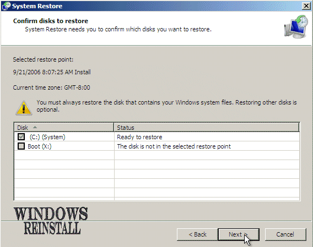The image size is (313, 247).
Task: Toggle the (C:) (System) disk checkbox
Action: click(x=21, y=137)
